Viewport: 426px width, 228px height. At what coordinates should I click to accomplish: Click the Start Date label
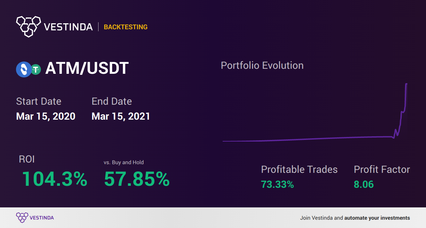tap(39, 101)
